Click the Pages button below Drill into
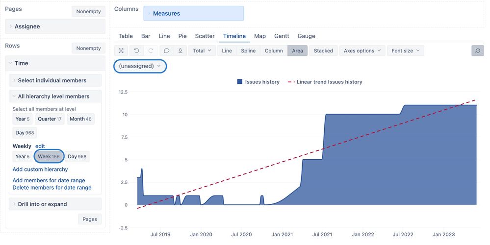This screenshot has width=490, height=245. [90, 219]
